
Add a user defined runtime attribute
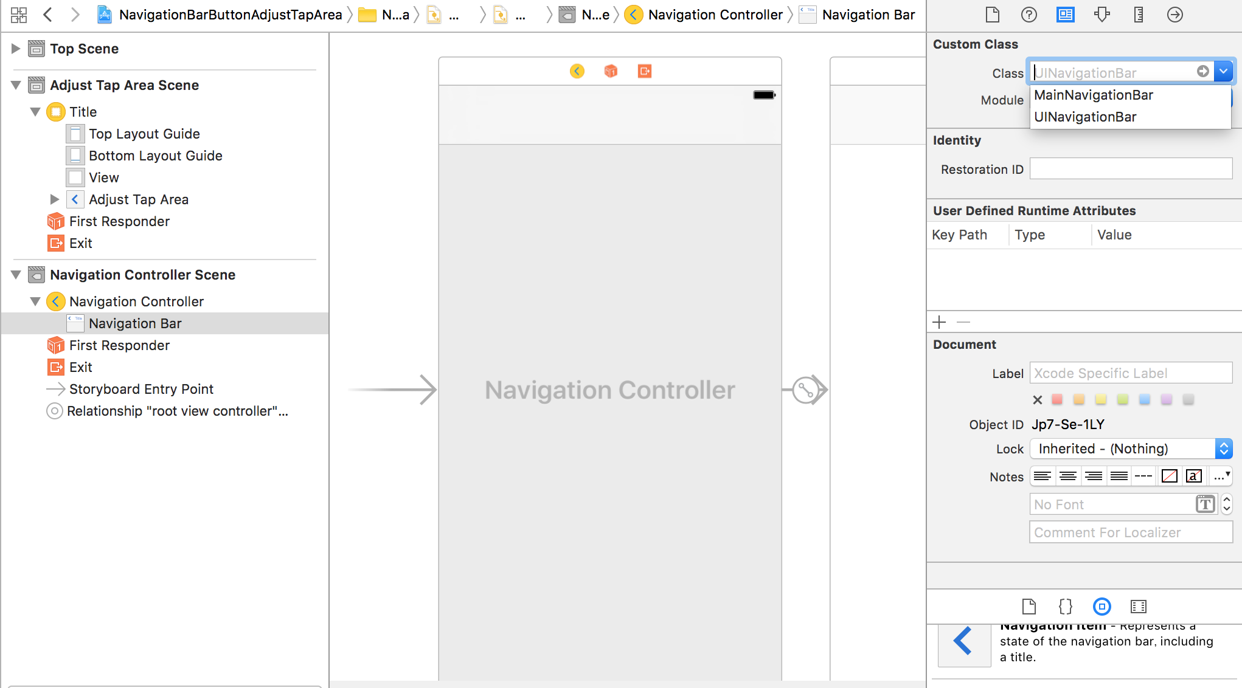click(x=939, y=322)
